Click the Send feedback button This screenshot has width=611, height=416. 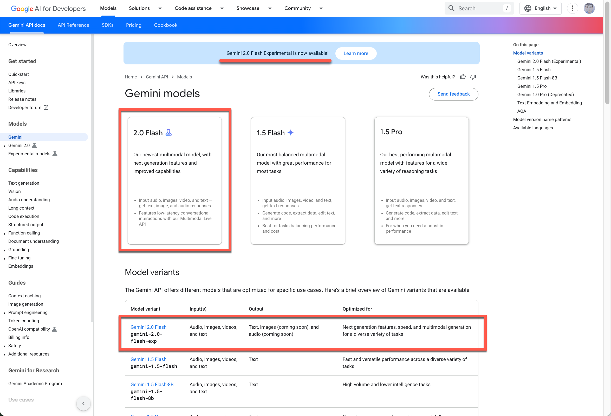pos(453,94)
